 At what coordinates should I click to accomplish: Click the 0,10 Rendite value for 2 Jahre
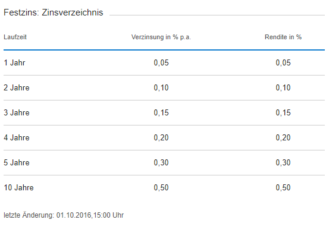[x=283, y=87]
